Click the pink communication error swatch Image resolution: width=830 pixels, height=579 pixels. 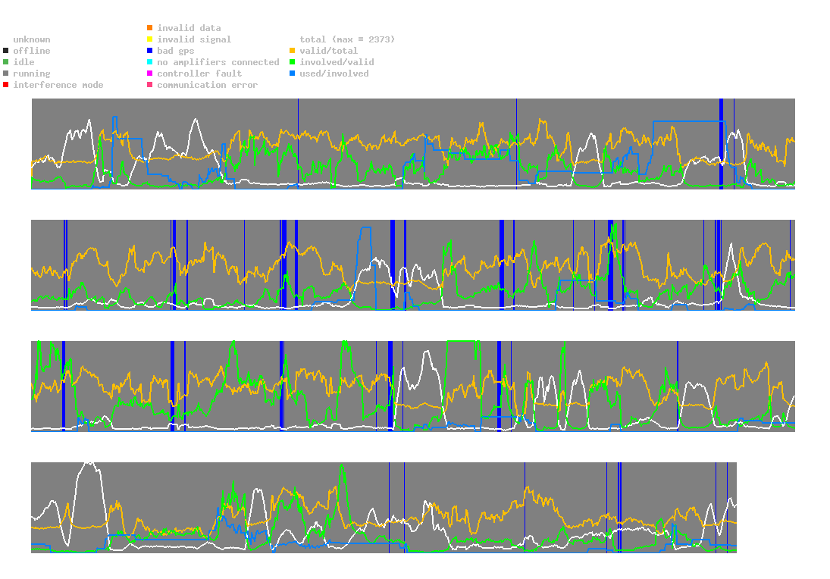point(150,85)
